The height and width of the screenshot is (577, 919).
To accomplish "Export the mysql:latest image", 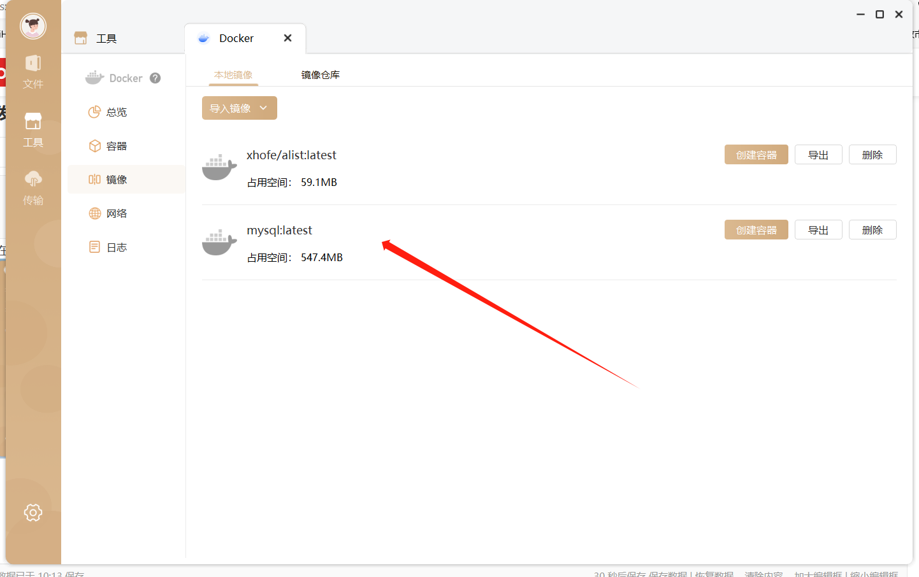I will click(818, 230).
